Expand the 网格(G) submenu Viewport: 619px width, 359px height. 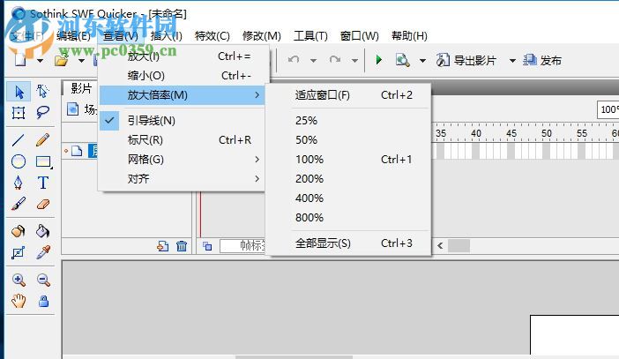click(182, 159)
